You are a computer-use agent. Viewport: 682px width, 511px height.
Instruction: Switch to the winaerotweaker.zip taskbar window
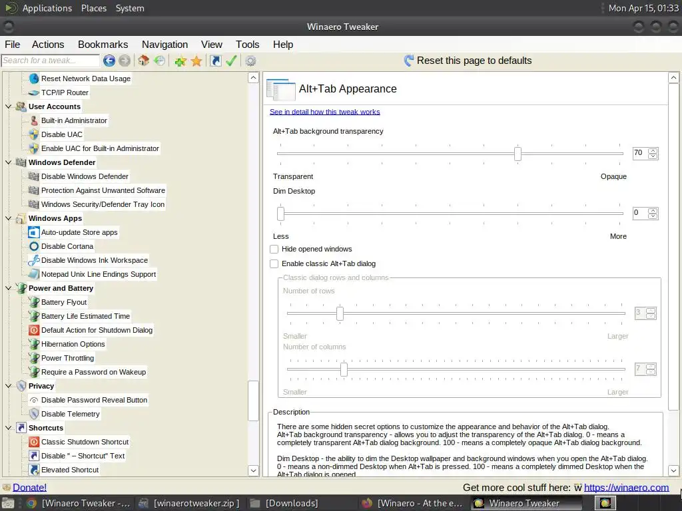click(189, 503)
